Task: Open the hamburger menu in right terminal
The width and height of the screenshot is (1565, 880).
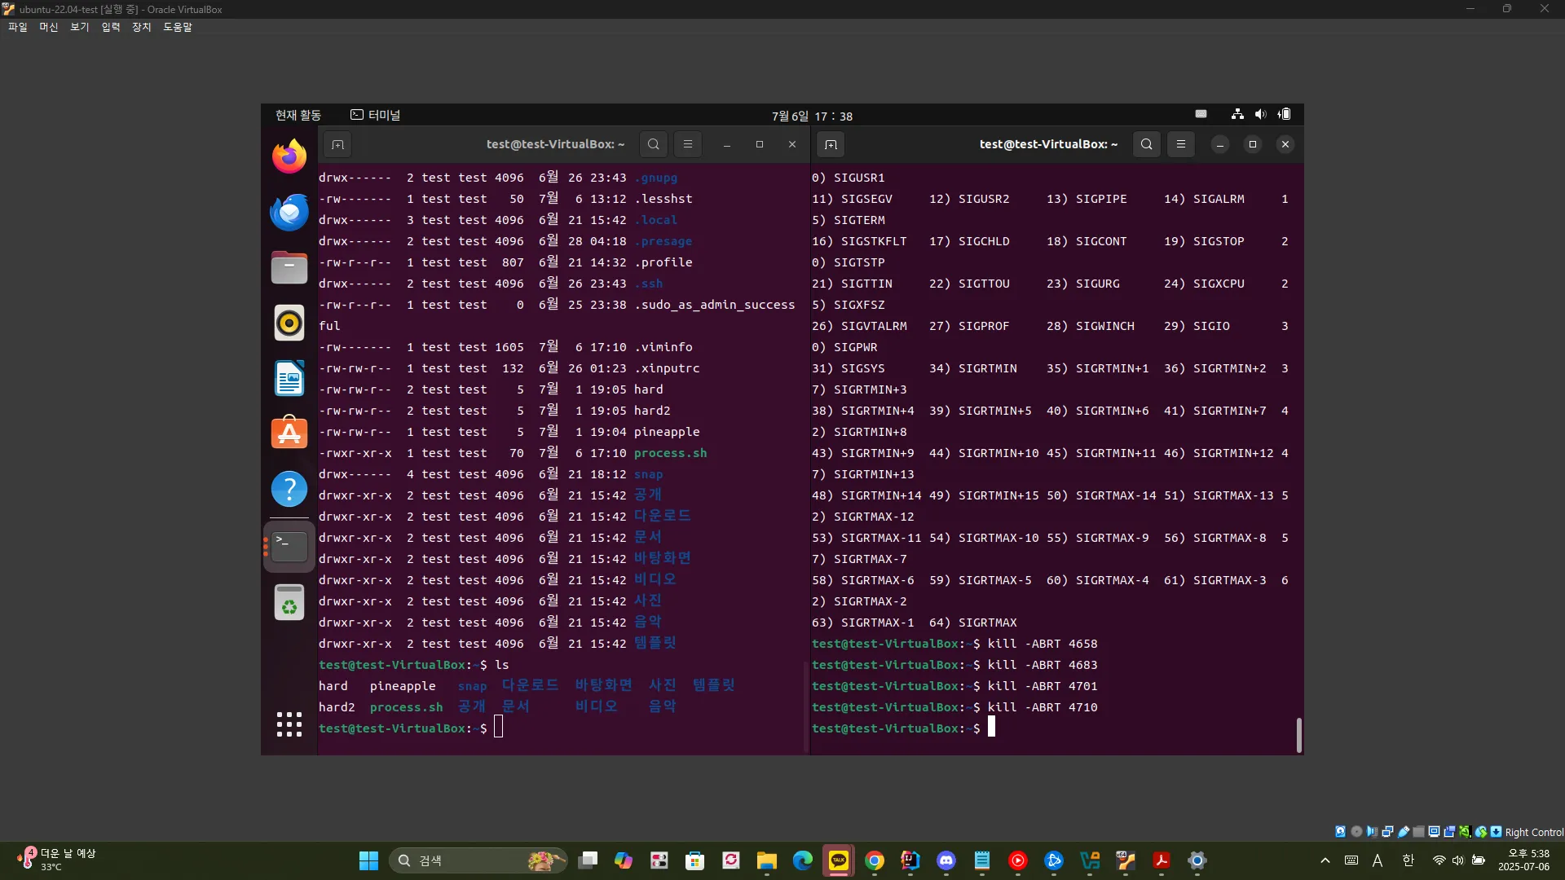Action: point(1181,144)
